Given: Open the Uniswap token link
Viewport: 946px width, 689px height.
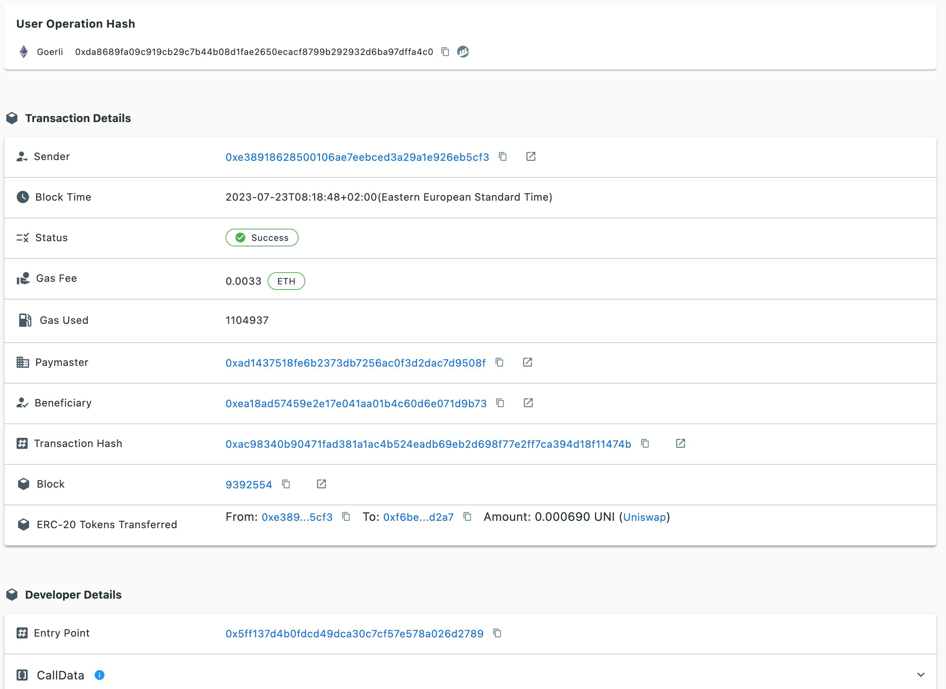Looking at the screenshot, I should (x=644, y=517).
